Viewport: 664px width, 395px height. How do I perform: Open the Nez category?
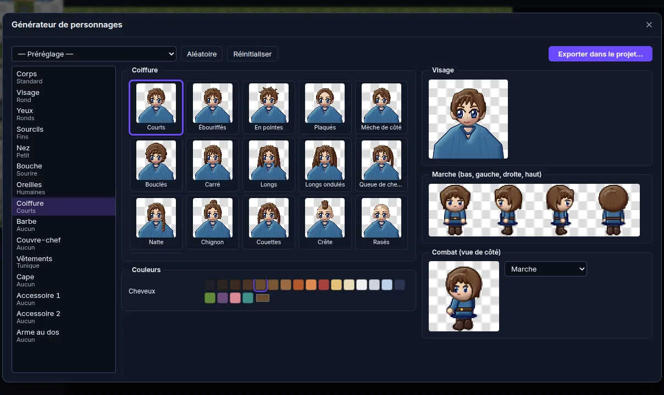pos(64,151)
